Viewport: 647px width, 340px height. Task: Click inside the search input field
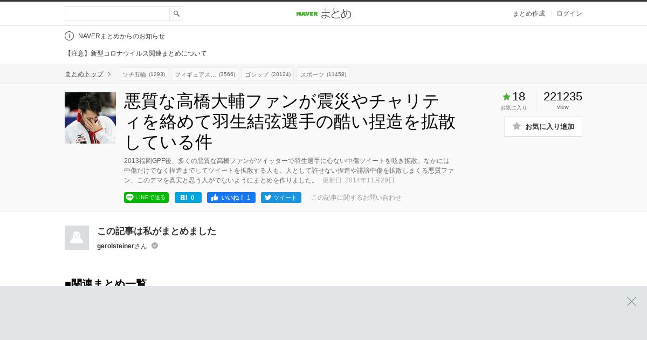[x=117, y=13]
